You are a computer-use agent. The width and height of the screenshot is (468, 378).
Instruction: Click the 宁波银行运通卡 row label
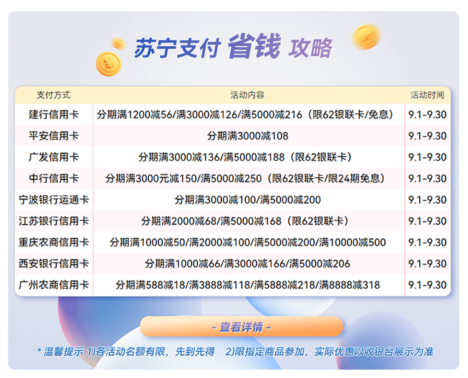pos(54,200)
